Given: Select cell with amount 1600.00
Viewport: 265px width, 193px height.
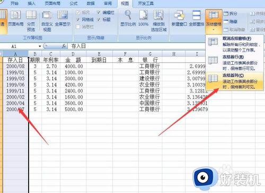Looking at the screenshot, I should 73,97.
